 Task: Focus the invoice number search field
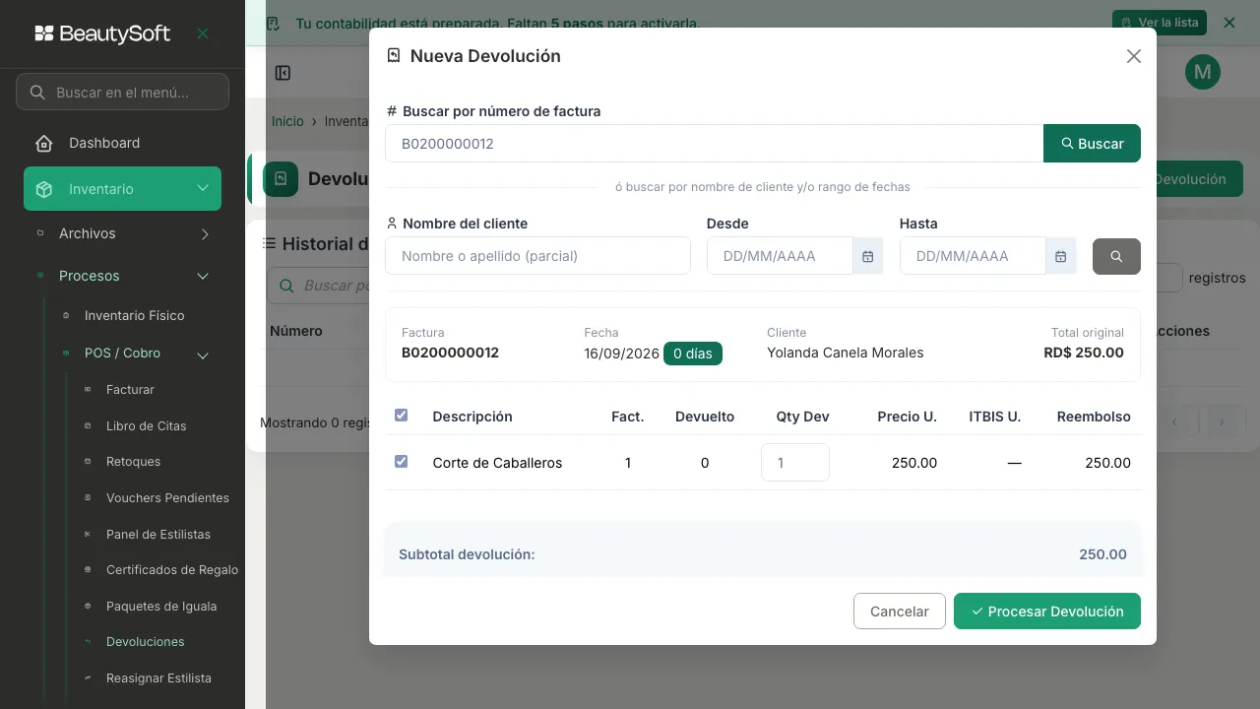(x=714, y=144)
